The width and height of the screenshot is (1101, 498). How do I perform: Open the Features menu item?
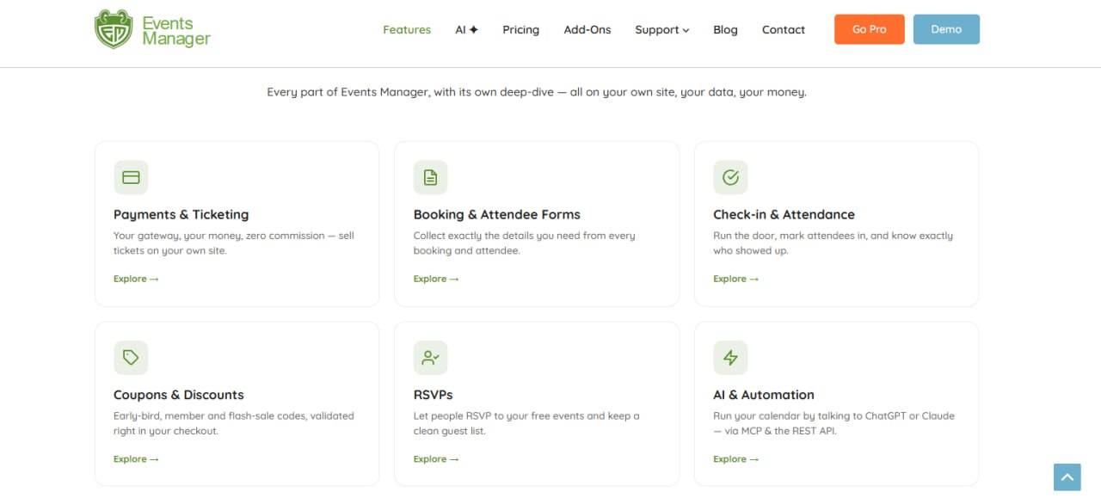point(407,29)
